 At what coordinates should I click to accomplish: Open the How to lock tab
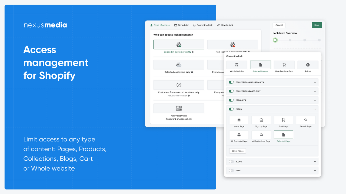coord(225,25)
